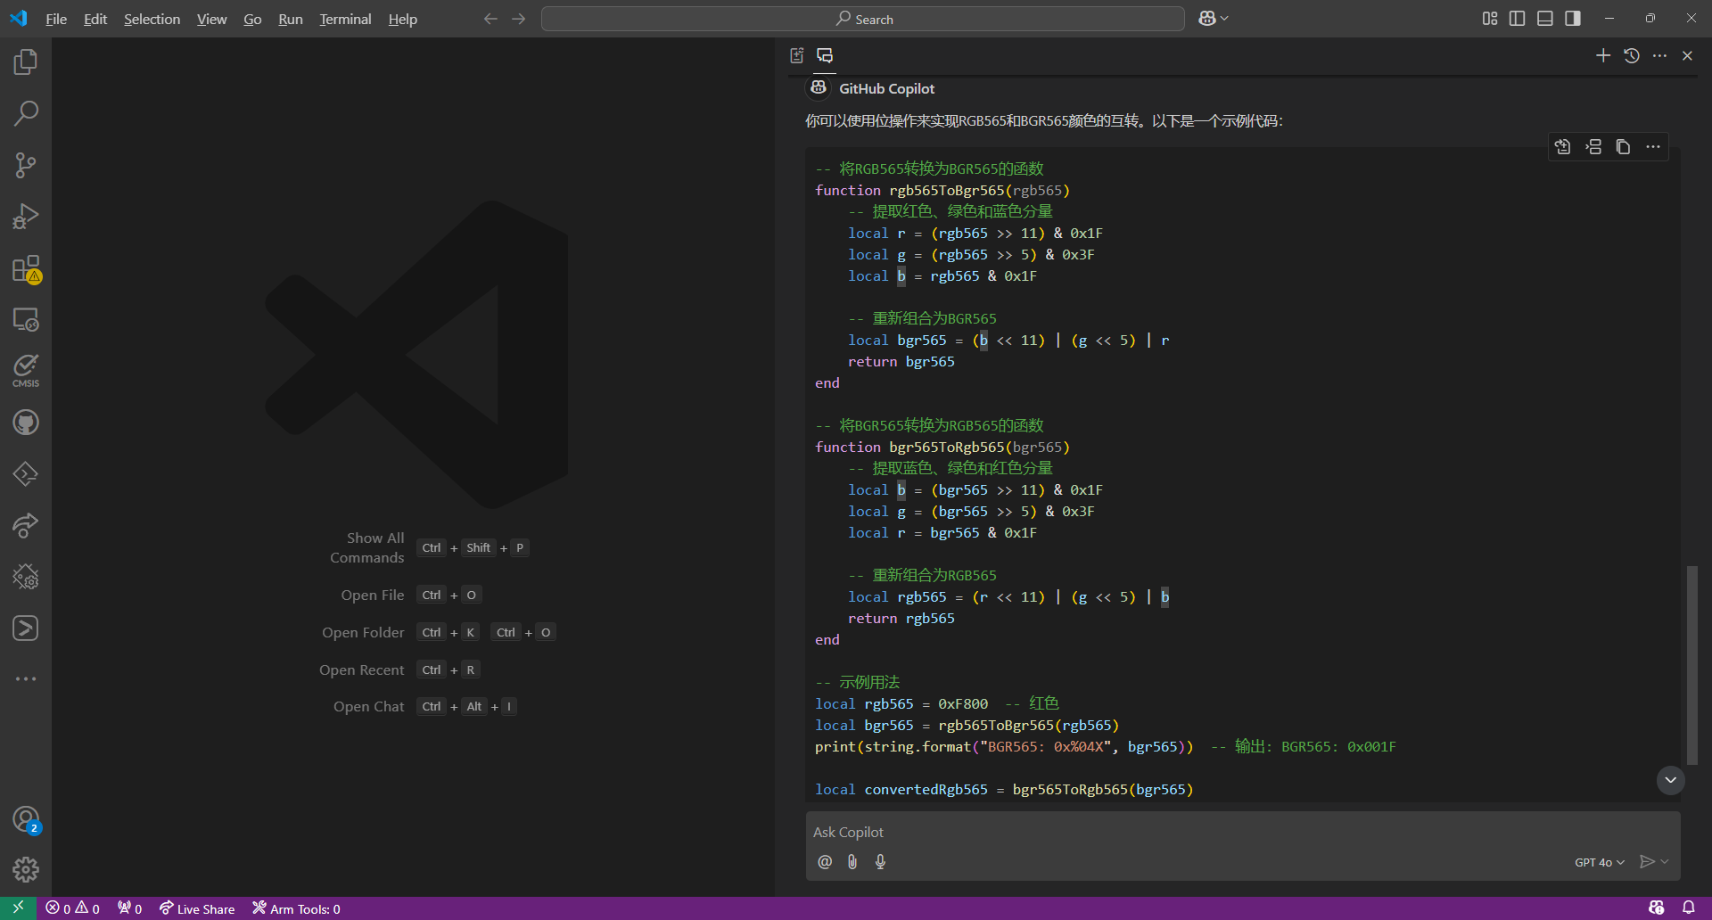This screenshot has height=920, width=1712.
Task: Insert code block at cursor
Action: pos(1593,147)
